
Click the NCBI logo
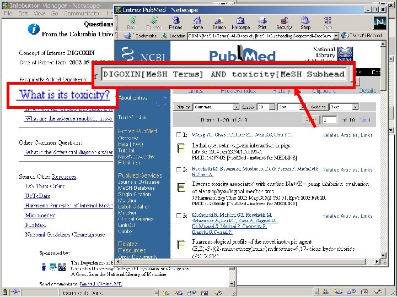143,54
